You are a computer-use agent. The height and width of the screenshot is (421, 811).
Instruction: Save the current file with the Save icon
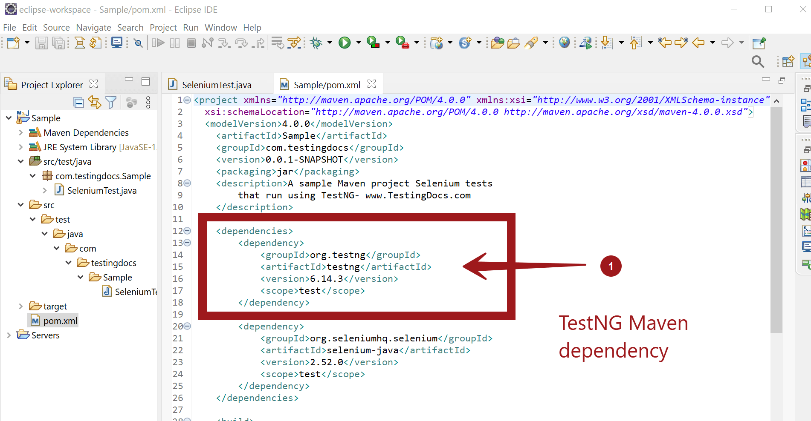point(42,43)
